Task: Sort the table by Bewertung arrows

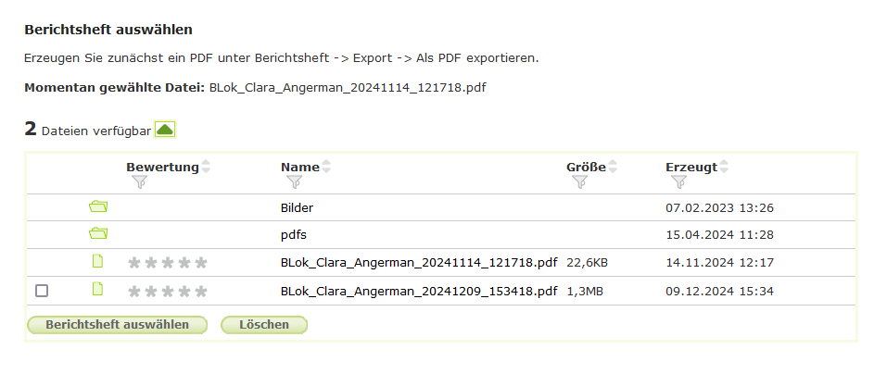Action: pyautogui.click(x=206, y=167)
